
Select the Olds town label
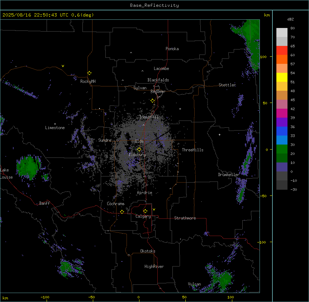click(x=139, y=141)
